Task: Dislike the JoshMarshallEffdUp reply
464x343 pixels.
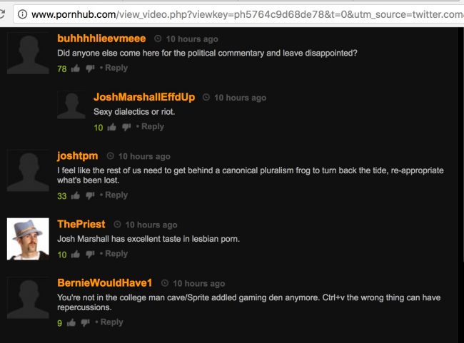Action: click(126, 128)
